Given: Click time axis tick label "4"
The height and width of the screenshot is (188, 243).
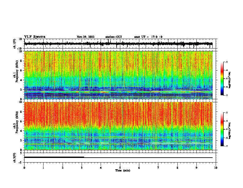Looking at the screenshot, I should pyautogui.click(x=101, y=168).
